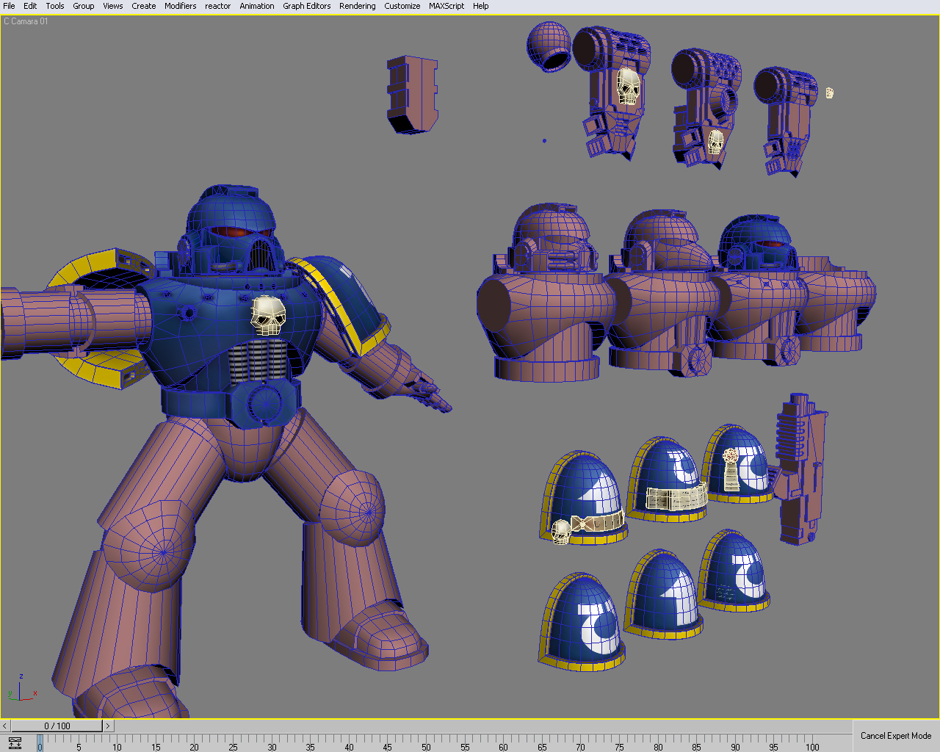Open the Create menu
Viewport: 940px width, 752px height.
[x=144, y=6]
